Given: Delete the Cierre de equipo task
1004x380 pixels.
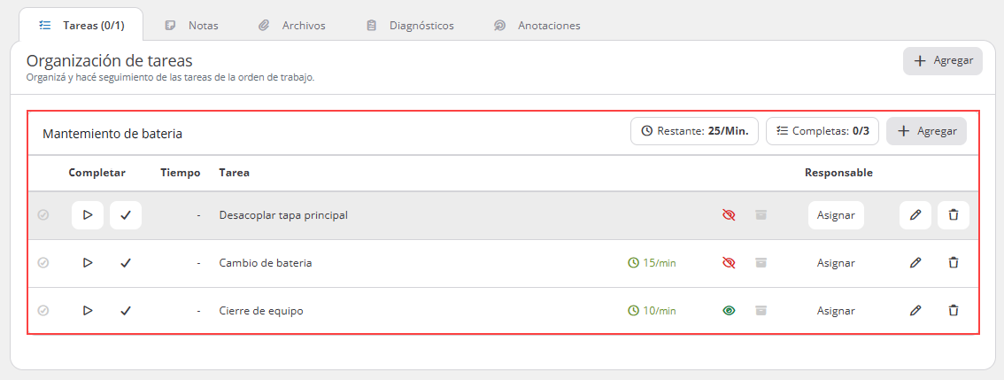Looking at the screenshot, I should pos(954,311).
